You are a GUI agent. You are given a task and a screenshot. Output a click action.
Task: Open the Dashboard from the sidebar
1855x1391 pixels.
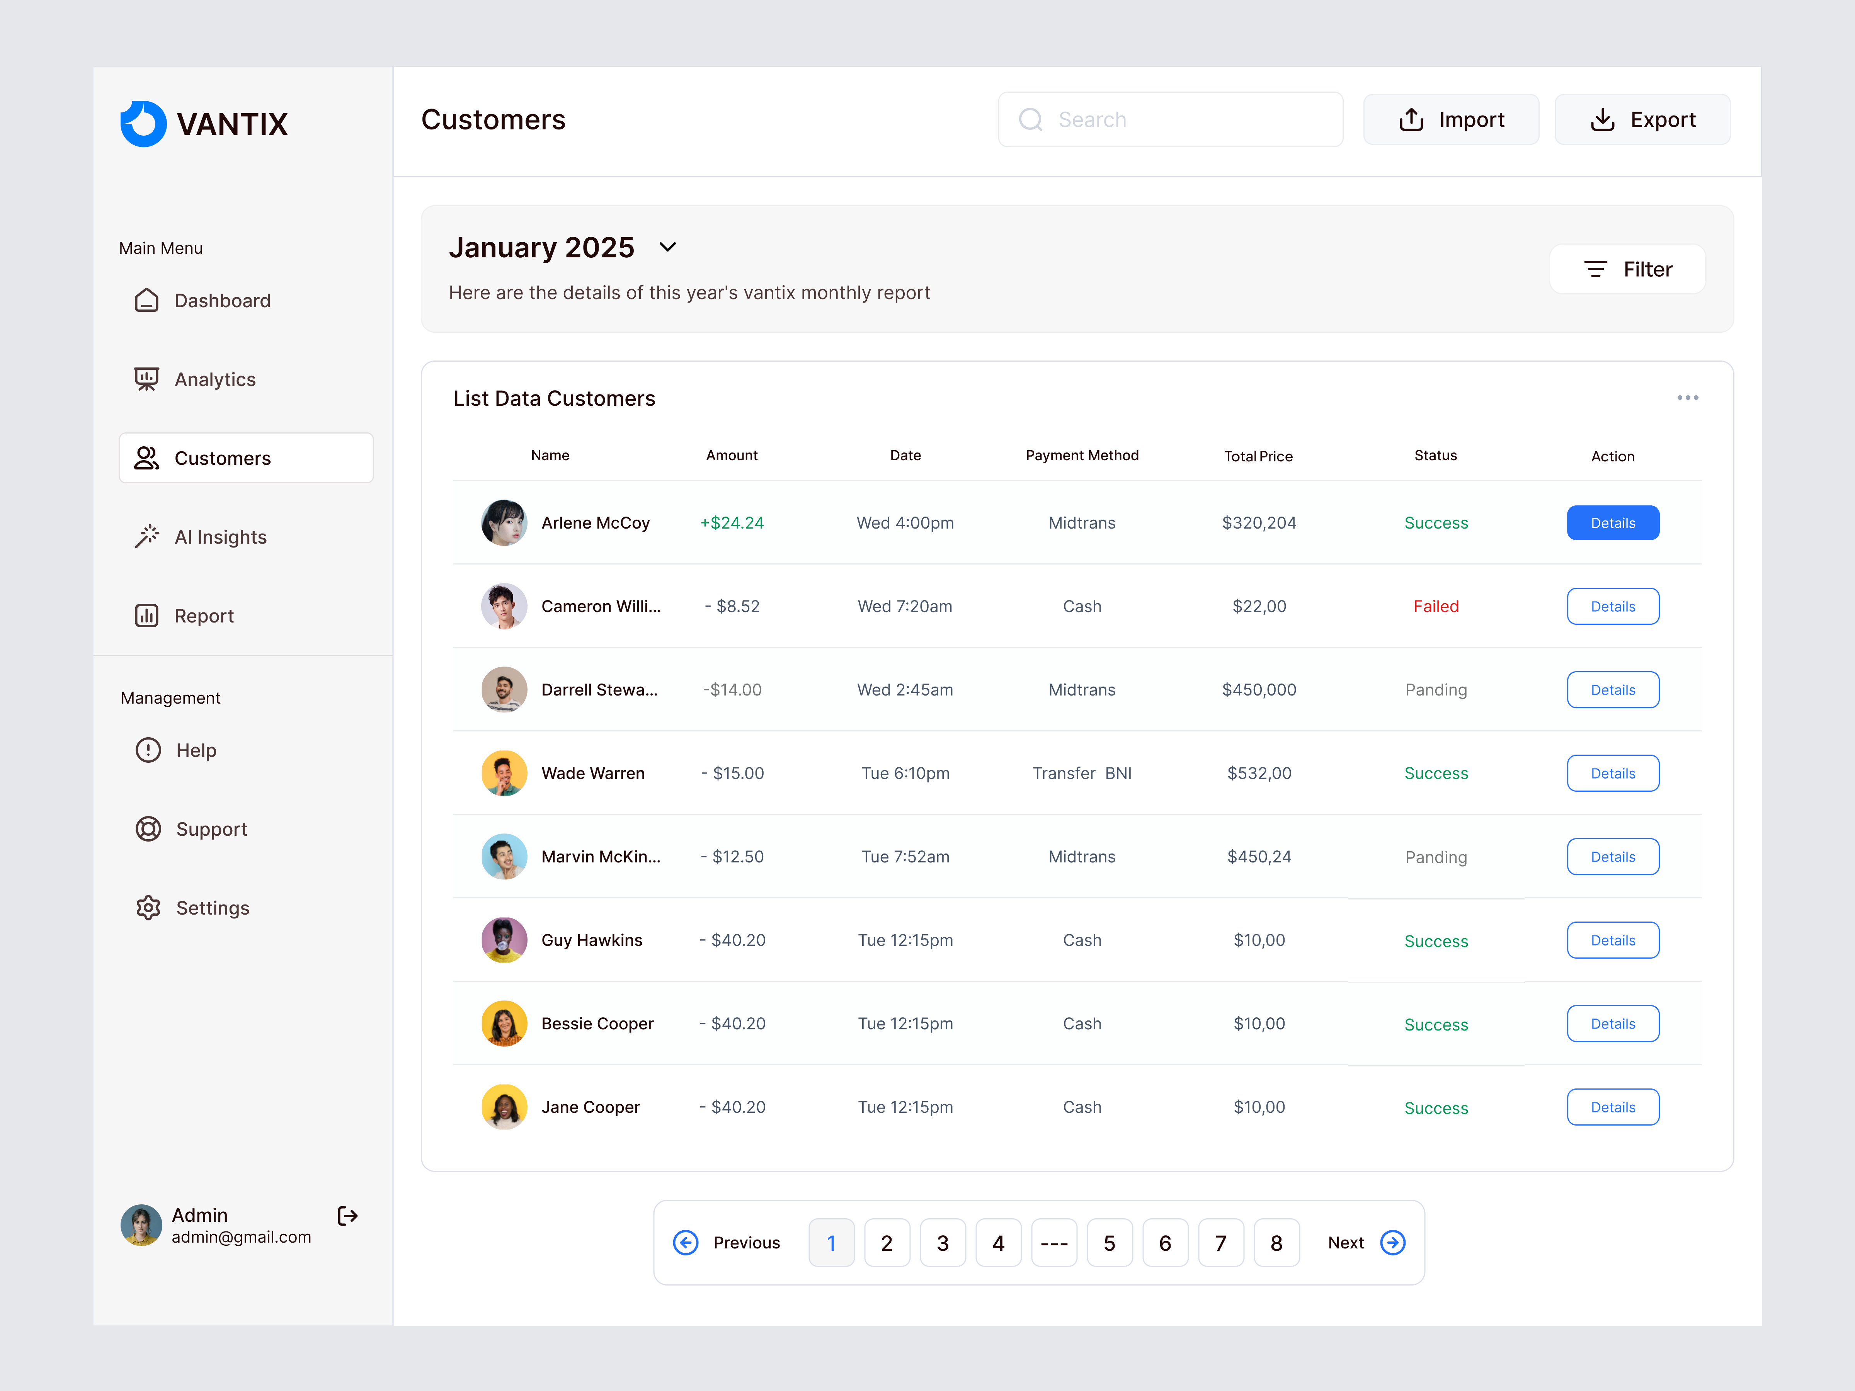pos(222,300)
